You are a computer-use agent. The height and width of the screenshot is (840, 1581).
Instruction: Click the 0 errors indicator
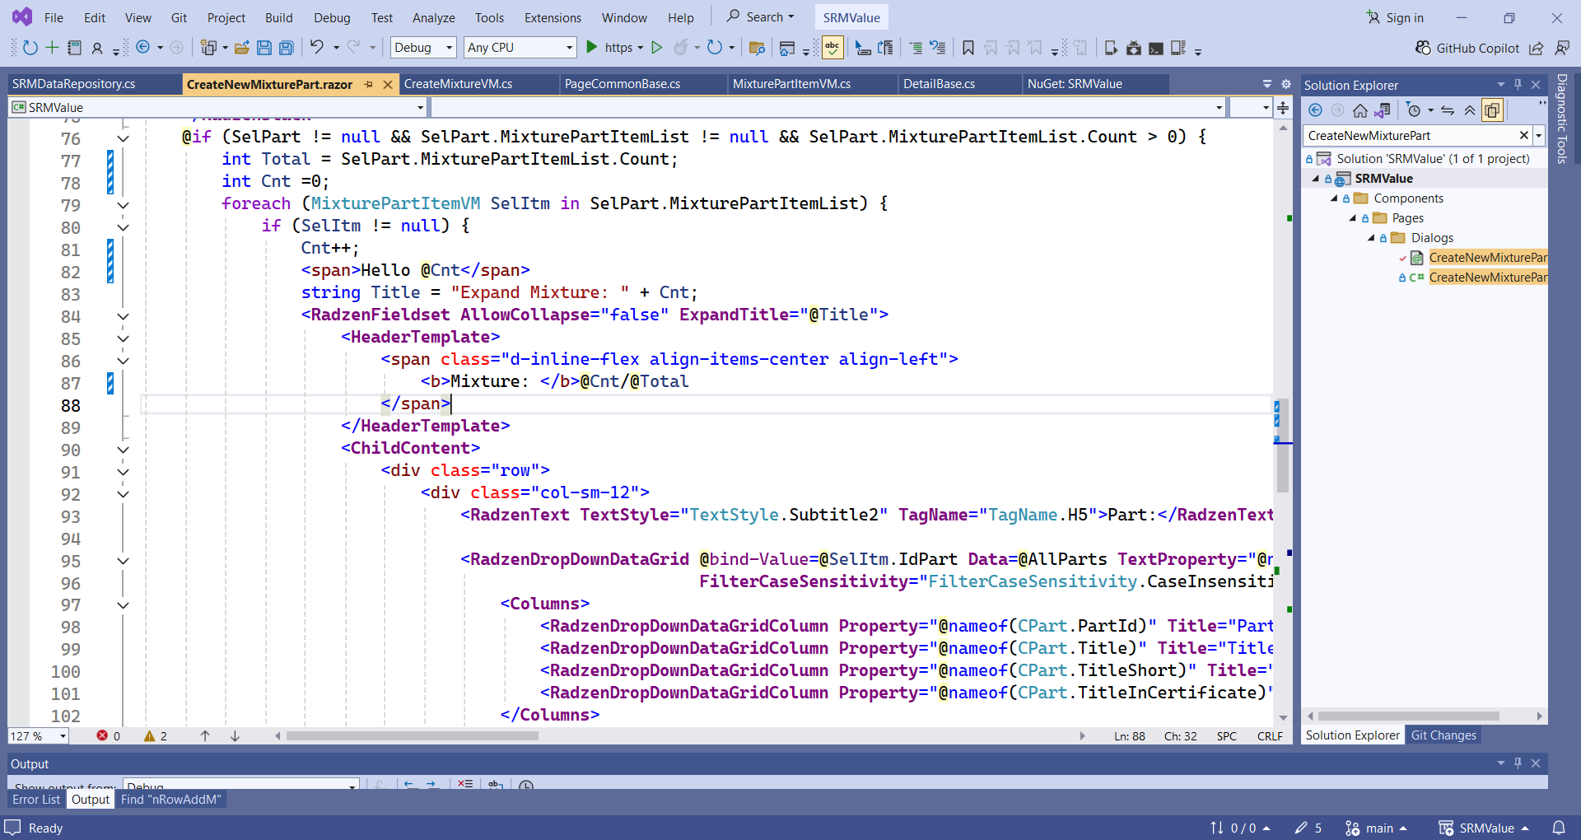pos(108,736)
